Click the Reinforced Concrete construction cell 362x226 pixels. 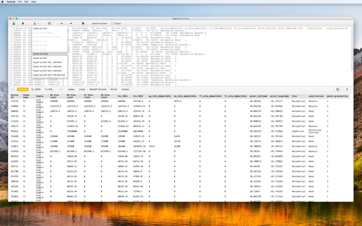click(x=315, y=131)
